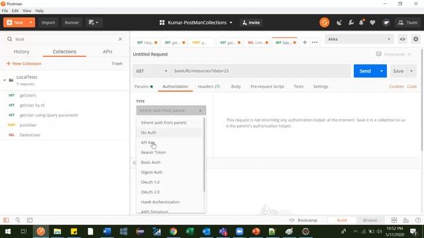Screen dimensions: 424x238
Task: Collapse the LocalTests collection
Action: click(x=5, y=80)
